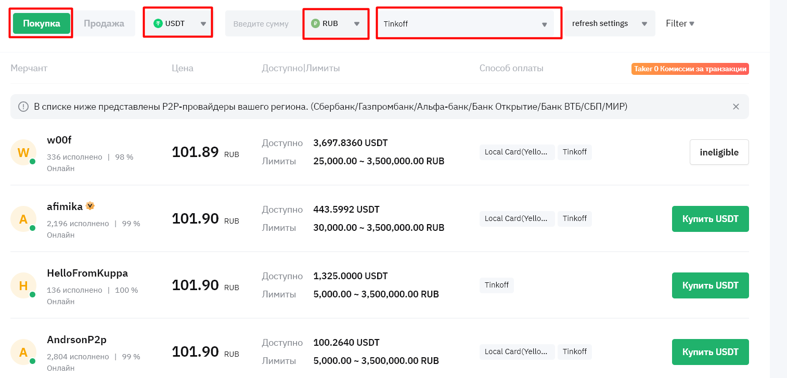Image resolution: width=787 pixels, height=378 pixels.
Task: Switch to the Покупка tab
Action: click(42, 23)
